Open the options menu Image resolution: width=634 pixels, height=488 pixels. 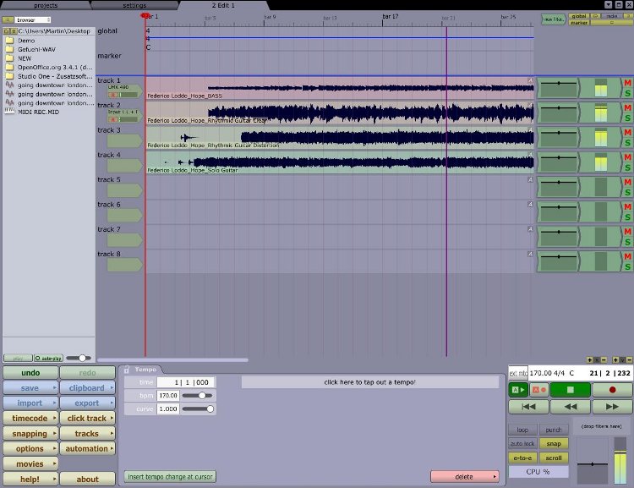pyautogui.click(x=30, y=448)
